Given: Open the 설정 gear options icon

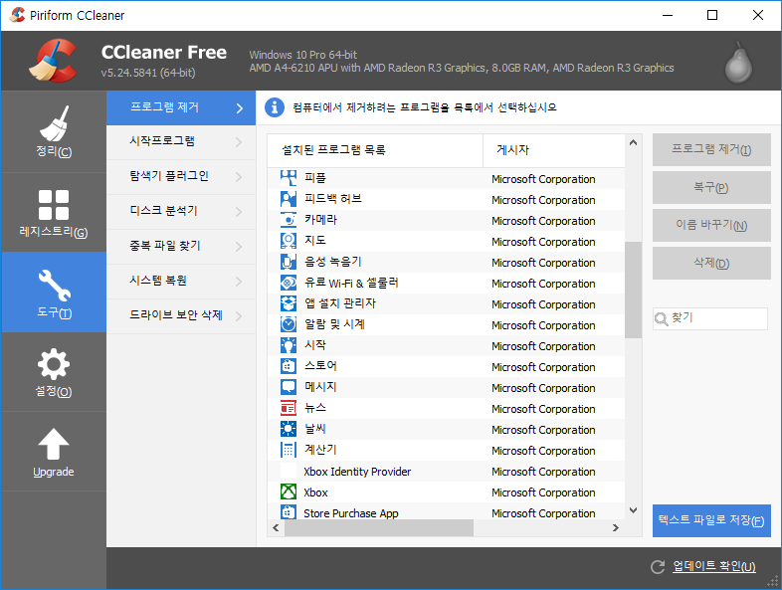Looking at the screenshot, I should coord(54,364).
